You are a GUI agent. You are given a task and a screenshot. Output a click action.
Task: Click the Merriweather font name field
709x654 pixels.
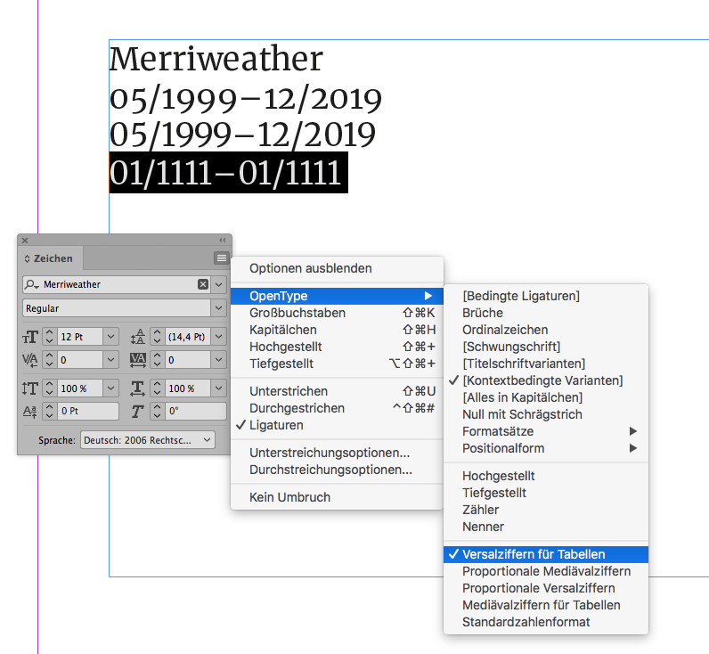coord(118,284)
